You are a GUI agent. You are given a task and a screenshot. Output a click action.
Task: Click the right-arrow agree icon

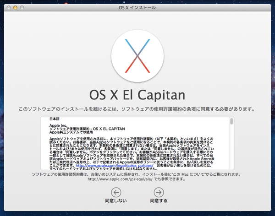159,192
